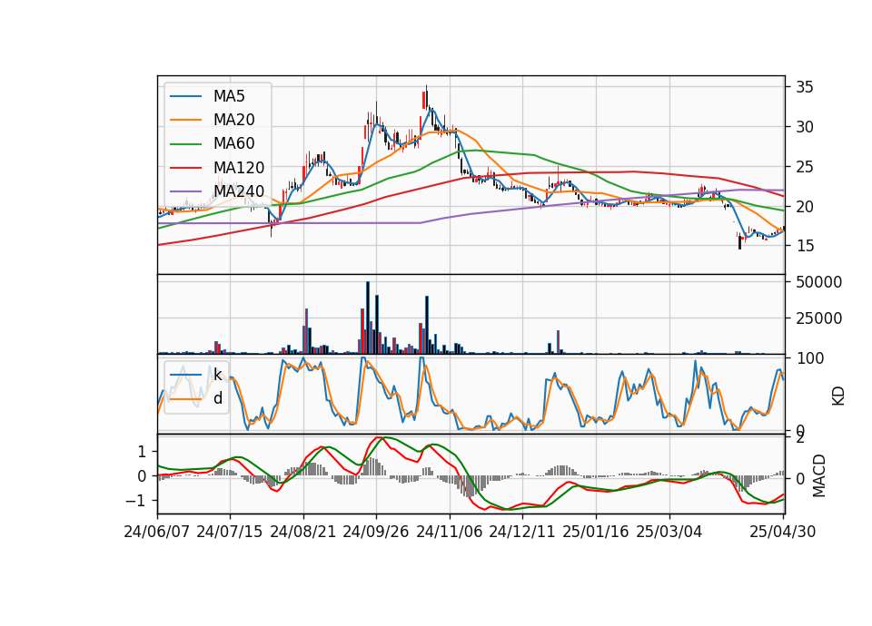This screenshot has width=872, height=626.
Task: Click the price axis value 35
Action: 804,87
